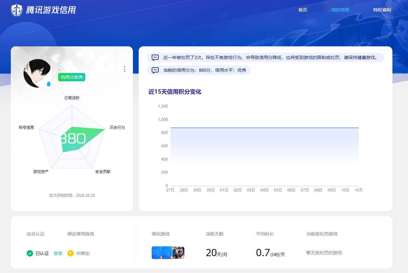
Task: Click the 信用分优秀 green badge
Action: pyautogui.click(x=72, y=77)
